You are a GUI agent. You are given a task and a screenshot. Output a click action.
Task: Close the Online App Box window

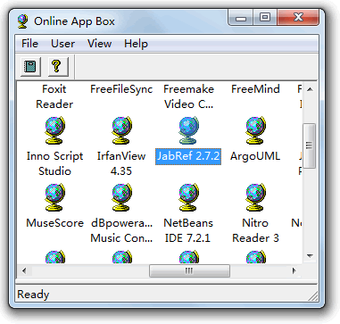pyautogui.click(x=298, y=18)
